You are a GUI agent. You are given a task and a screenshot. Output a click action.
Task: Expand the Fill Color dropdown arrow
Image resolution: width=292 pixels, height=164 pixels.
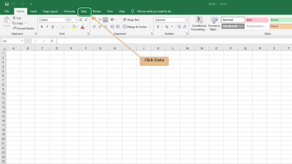pyautogui.click(x=77, y=27)
